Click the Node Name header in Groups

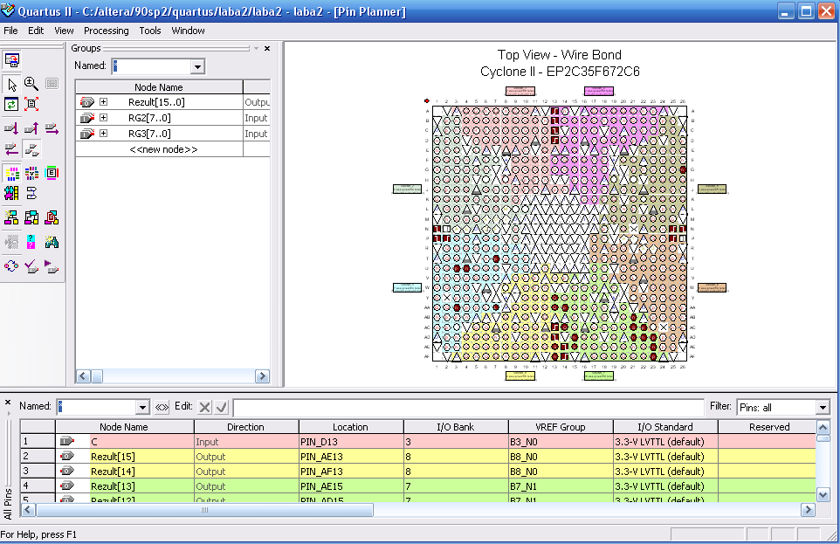(159, 86)
